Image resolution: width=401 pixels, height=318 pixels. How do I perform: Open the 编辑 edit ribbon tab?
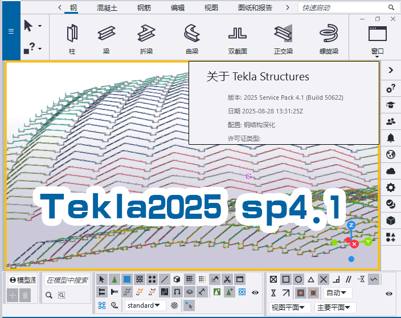[178, 7]
